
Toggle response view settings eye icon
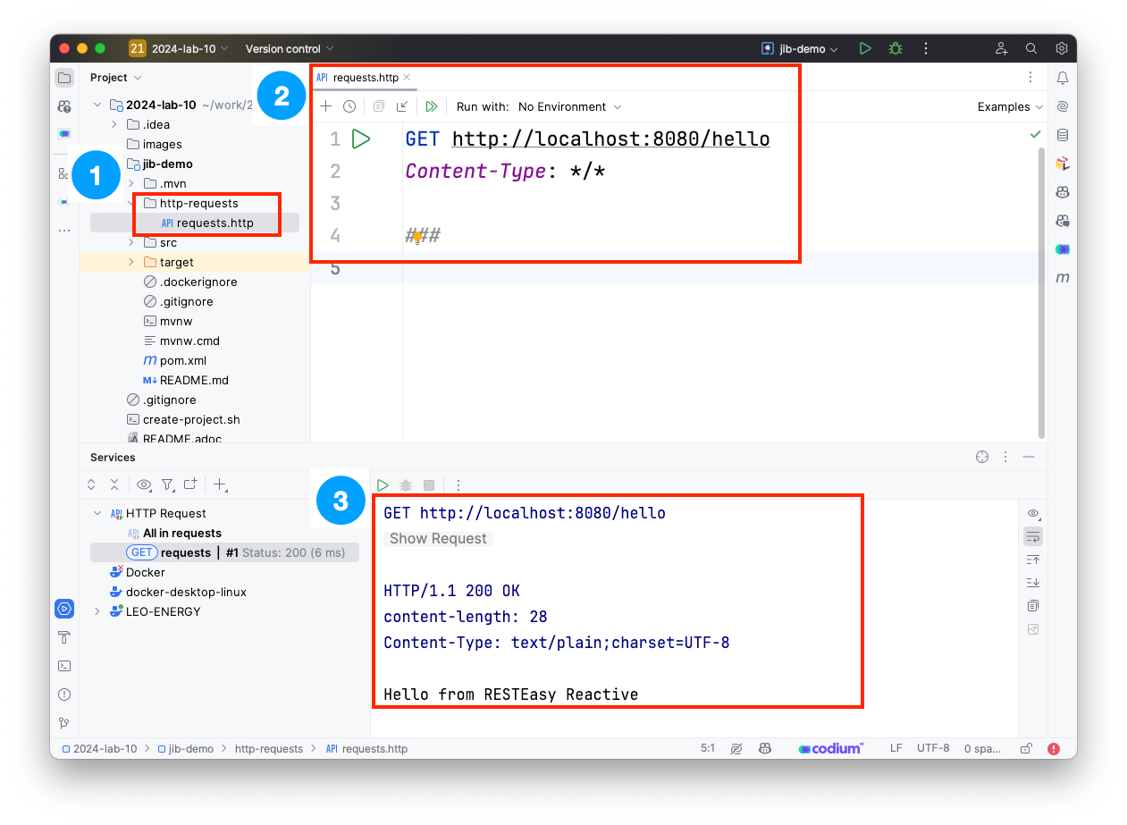[1033, 513]
